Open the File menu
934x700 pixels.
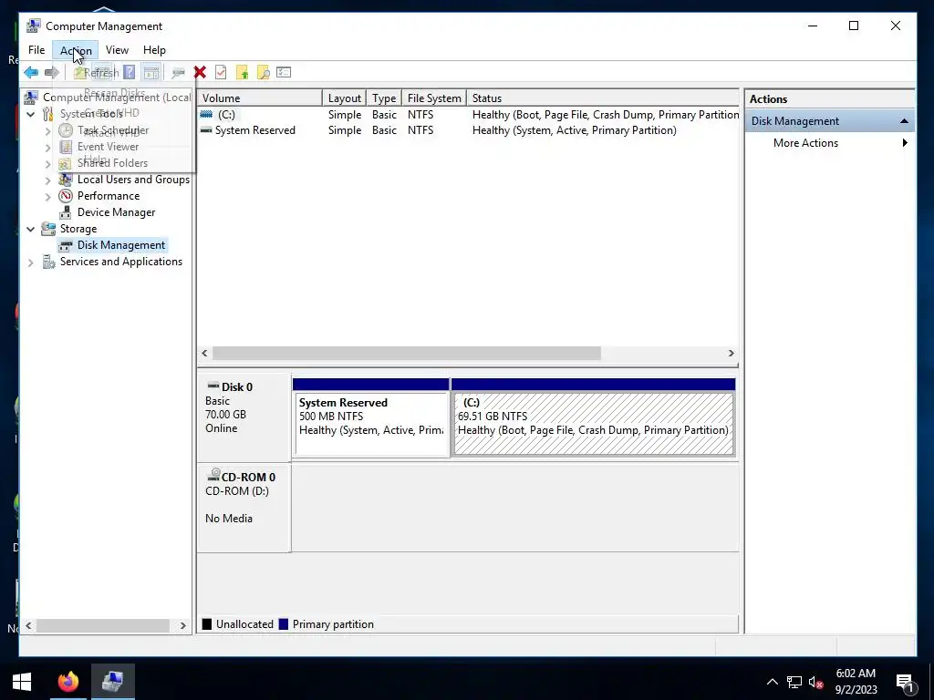(x=36, y=50)
